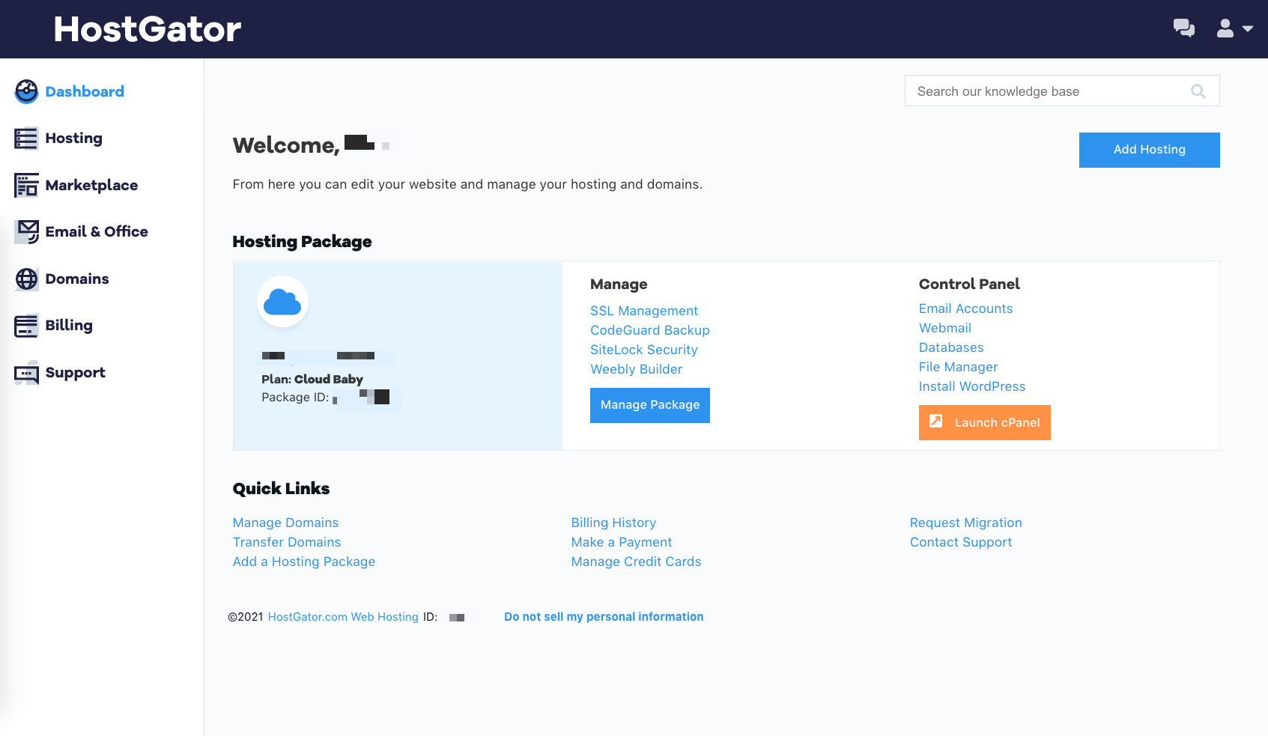Open Manage Credit Cards link

click(637, 562)
